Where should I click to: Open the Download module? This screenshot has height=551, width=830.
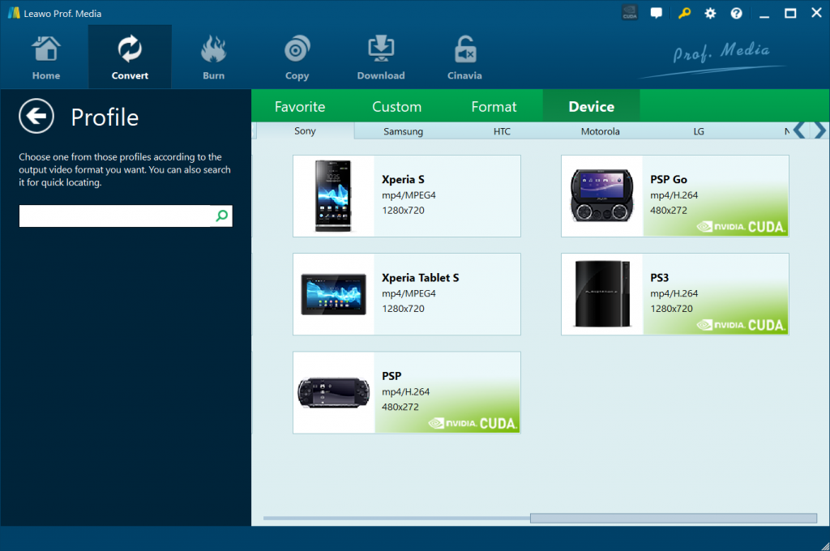coord(381,58)
